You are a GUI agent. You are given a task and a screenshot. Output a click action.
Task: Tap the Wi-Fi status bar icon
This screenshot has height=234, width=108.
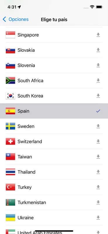(92, 7)
